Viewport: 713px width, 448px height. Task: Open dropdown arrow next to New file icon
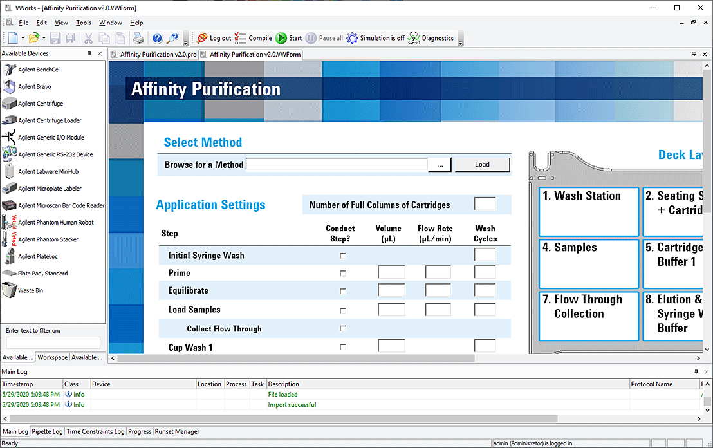point(23,38)
